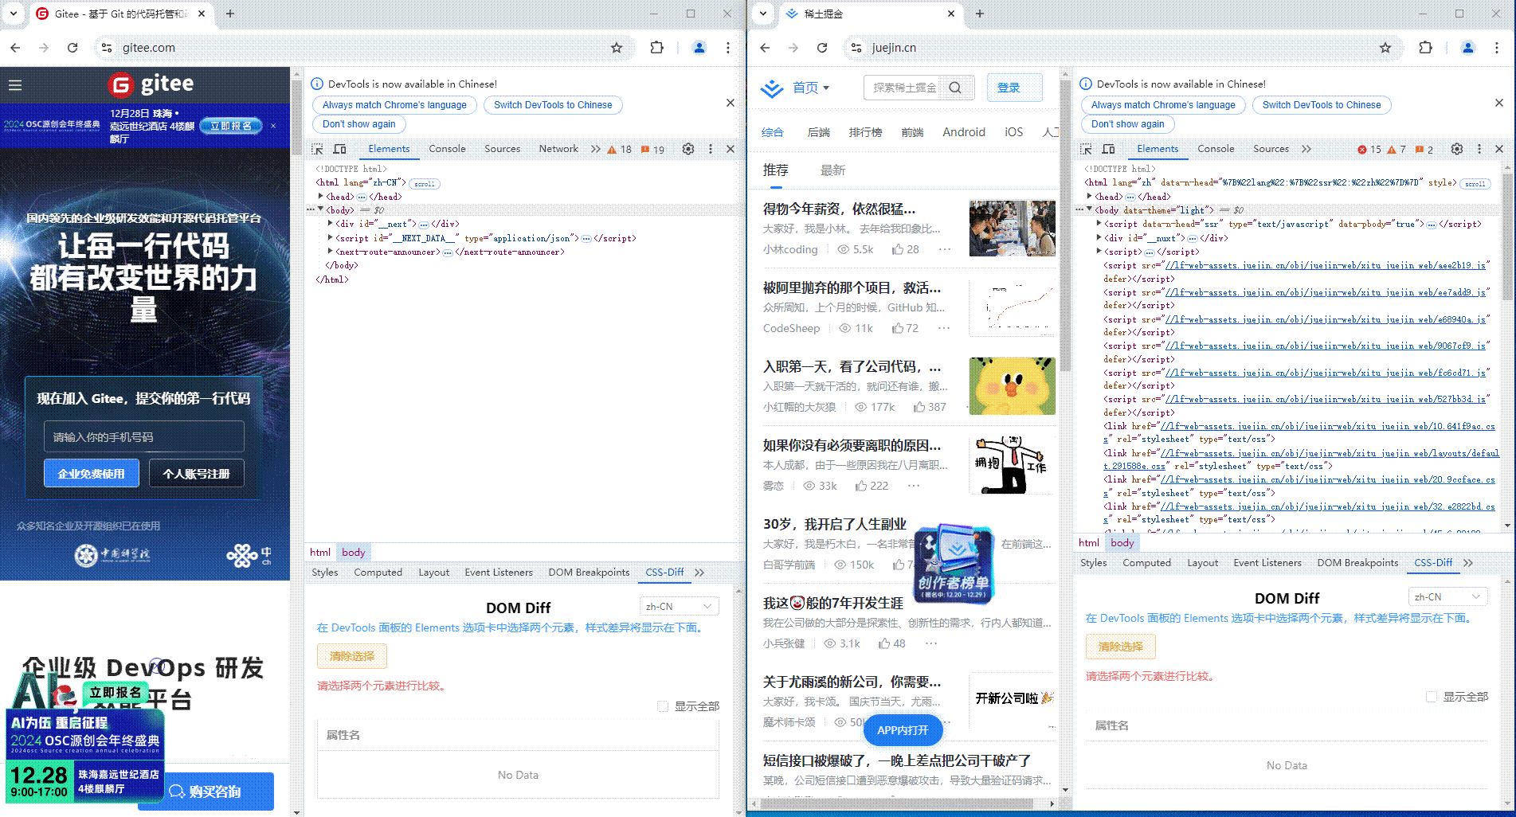Go back in the gitee.com browser window

[x=15, y=48]
